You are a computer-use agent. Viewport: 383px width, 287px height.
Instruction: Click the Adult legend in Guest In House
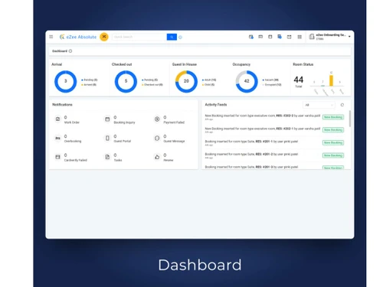pyautogui.click(x=209, y=80)
